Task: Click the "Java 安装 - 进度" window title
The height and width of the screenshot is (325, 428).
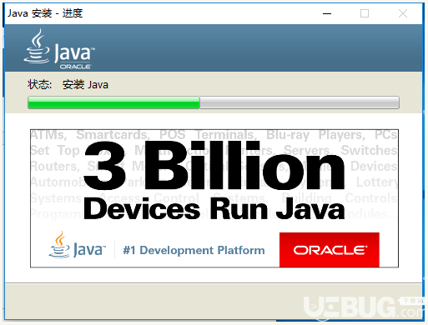Action: [45, 13]
